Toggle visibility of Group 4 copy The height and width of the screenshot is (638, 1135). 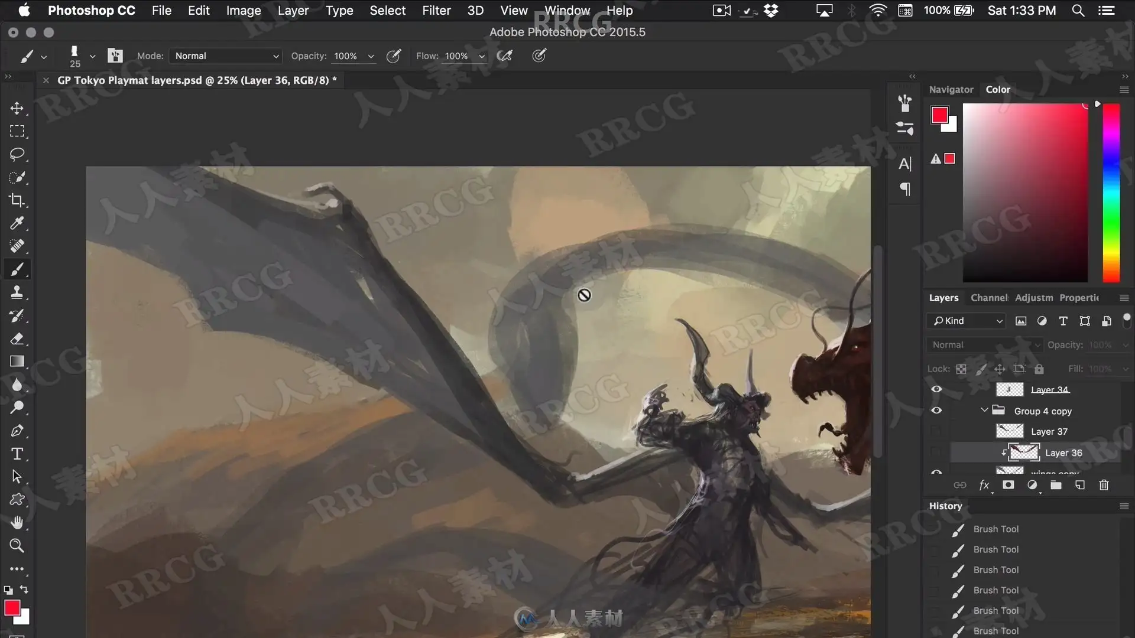coord(936,411)
